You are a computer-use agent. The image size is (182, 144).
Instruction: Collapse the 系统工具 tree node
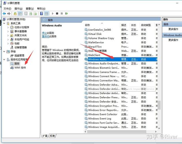point(4,23)
